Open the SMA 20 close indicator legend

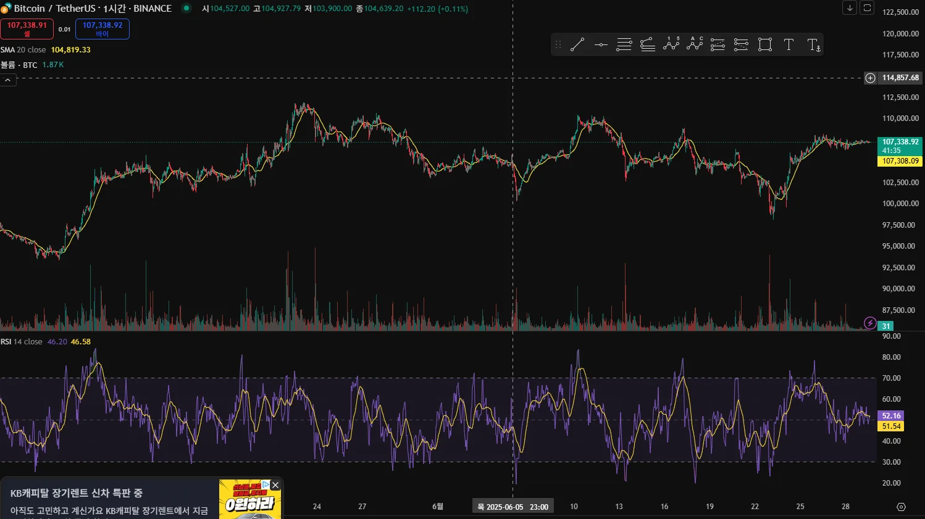pos(46,50)
